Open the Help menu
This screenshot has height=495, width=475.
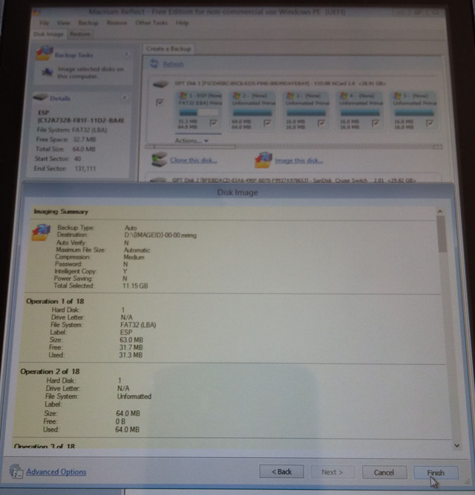coord(182,23)
